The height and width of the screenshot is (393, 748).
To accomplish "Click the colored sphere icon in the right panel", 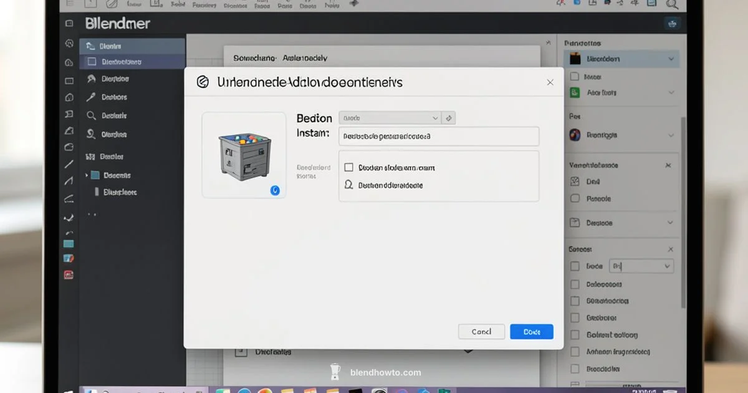I will click(x=574, y=134).
